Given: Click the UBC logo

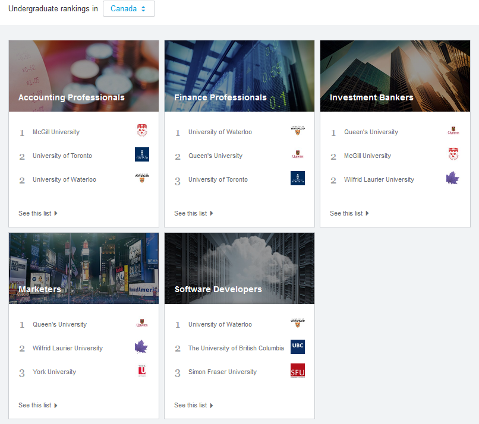Looking at the screenshot, I should click(298, 346).
